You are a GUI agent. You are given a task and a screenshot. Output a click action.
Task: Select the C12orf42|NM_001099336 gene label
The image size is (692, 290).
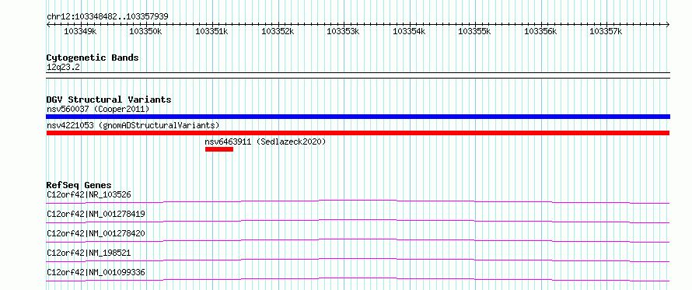click(x=96, y=272)
